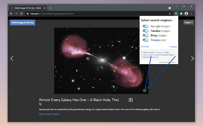Open the Chrome profile avatar

pos(186,14)
